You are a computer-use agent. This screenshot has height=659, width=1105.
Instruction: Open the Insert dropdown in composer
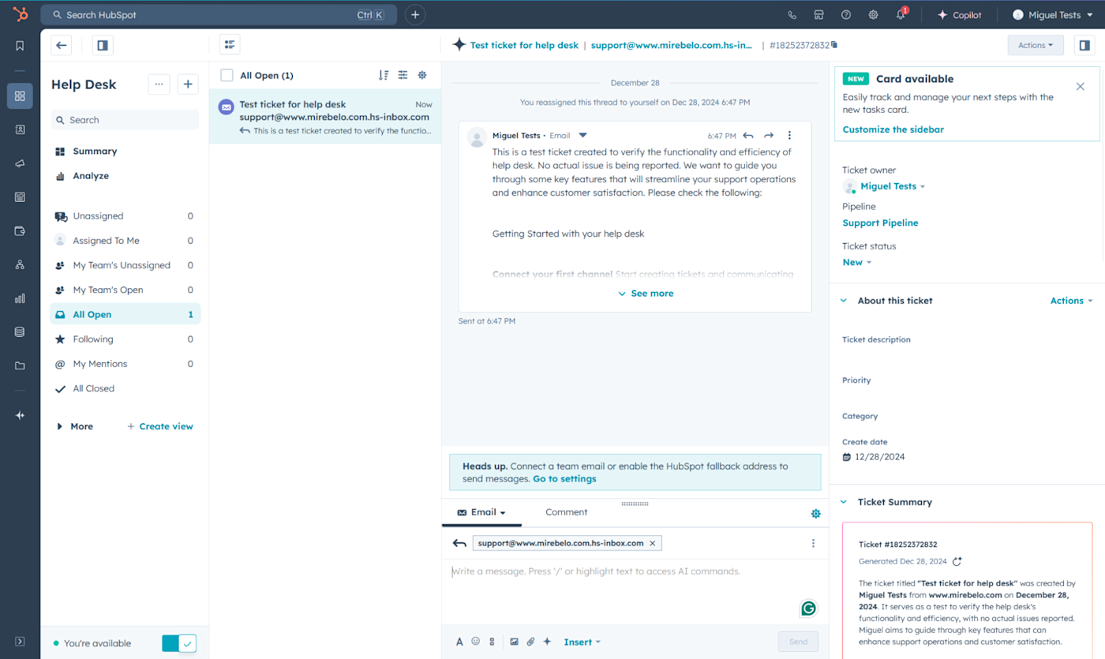(x=582, y=642)
